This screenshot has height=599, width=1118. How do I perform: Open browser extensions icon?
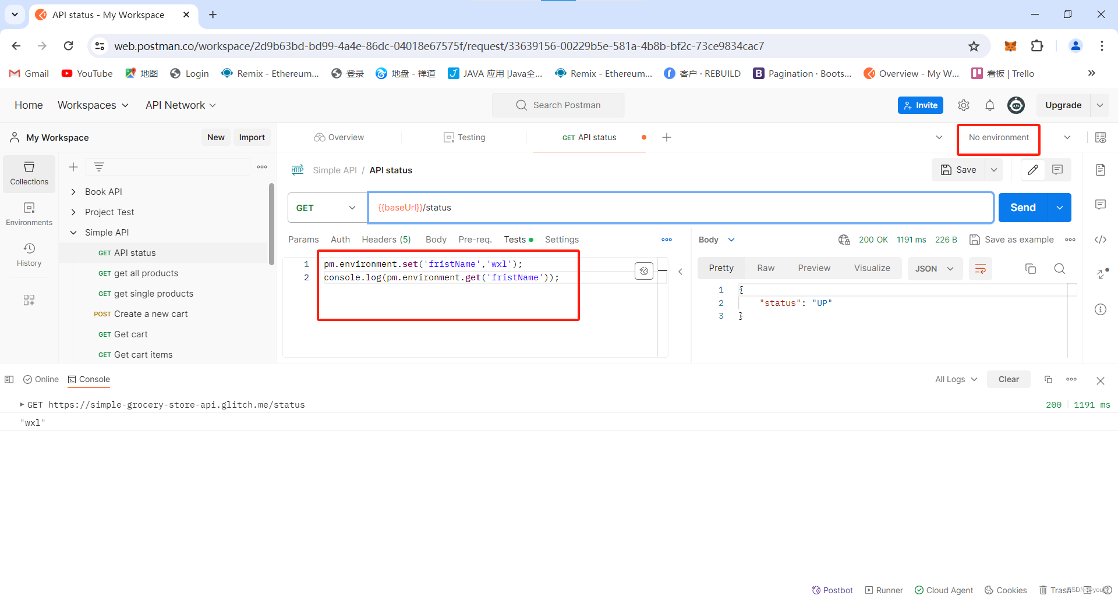pyautogui.click(x=1037, y=46)
